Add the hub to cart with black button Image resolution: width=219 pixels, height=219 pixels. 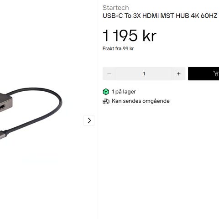[x=203, y=73]
